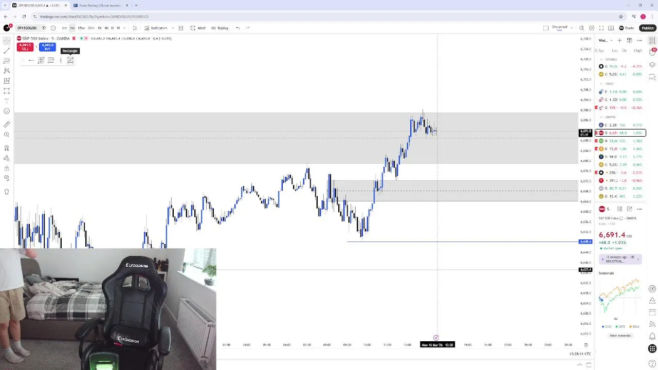Expand the timeframe dropdown arrow
Screen dimensions: 658x370
click(x=124, y=28)
